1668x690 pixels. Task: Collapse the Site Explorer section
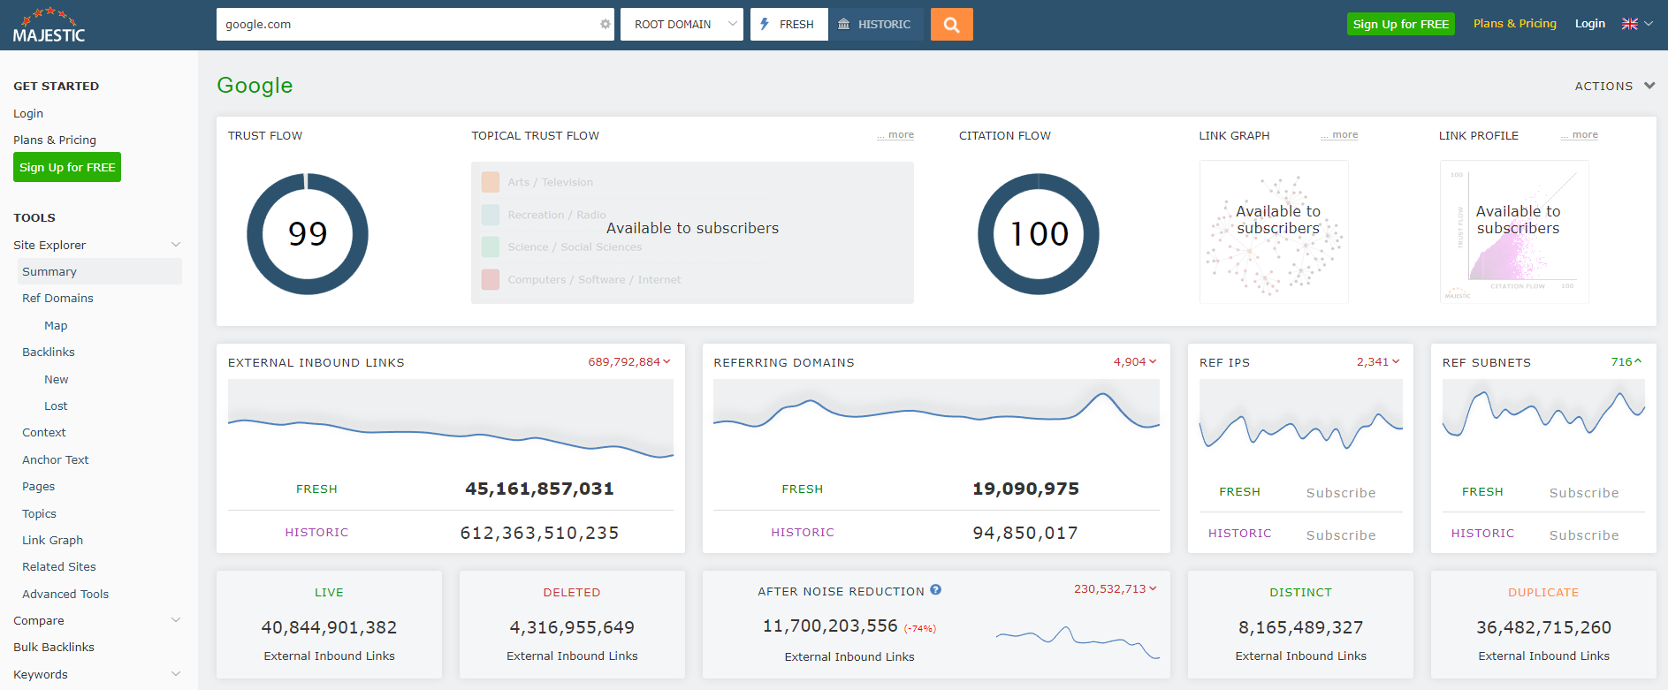(176, 245)
